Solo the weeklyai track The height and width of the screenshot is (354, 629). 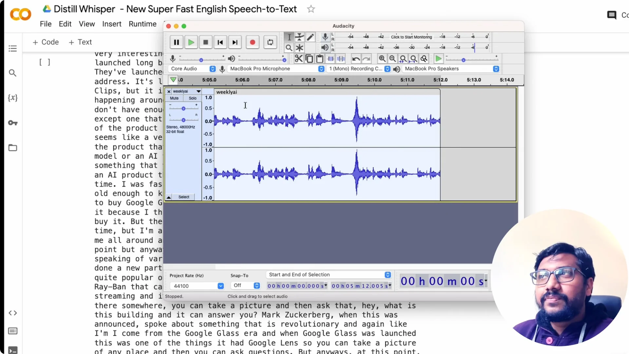point(192,98)
